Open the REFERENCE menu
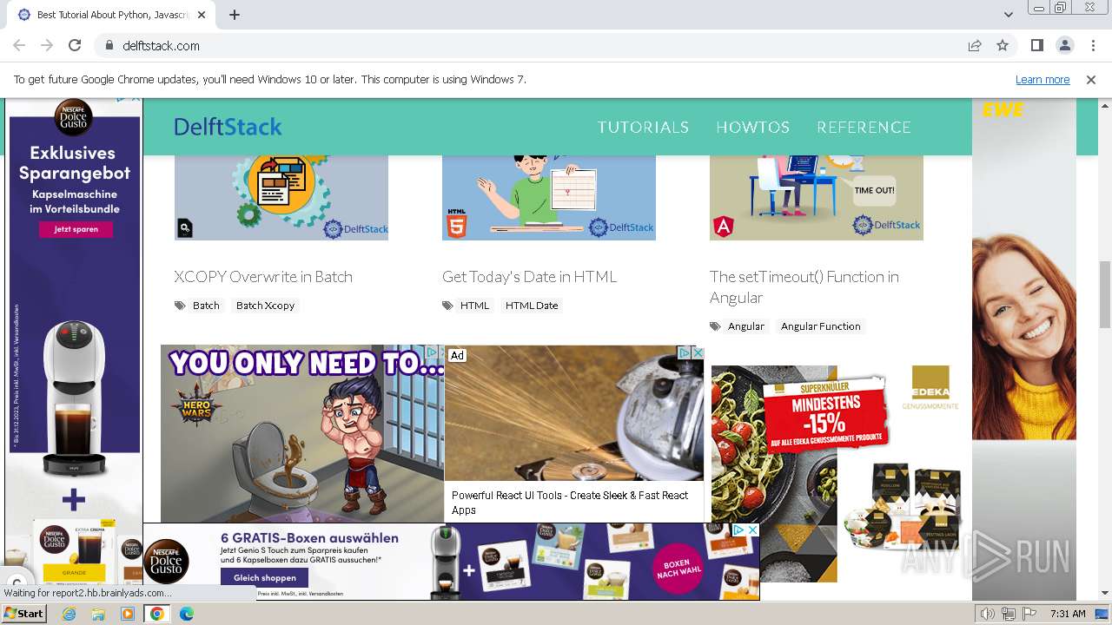The height and width of the screenshot is (625, 1112). tap(864, 127)
